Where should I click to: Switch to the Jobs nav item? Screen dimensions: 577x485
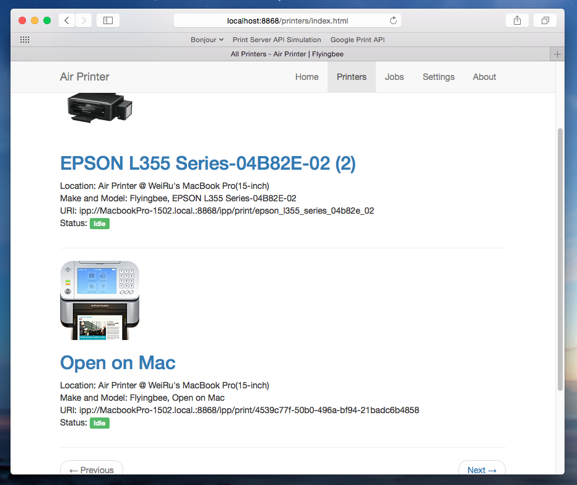pyautogui.click(x=394, y=77)
